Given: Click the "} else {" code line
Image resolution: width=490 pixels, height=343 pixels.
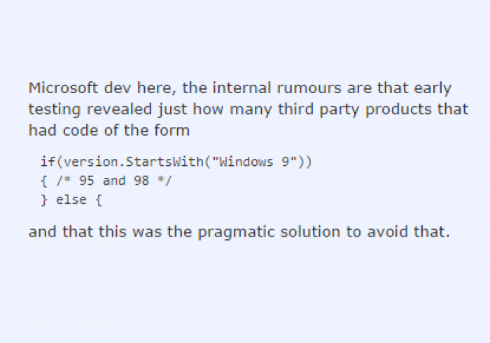Looking at the screenshot, I should coord(71,200).
